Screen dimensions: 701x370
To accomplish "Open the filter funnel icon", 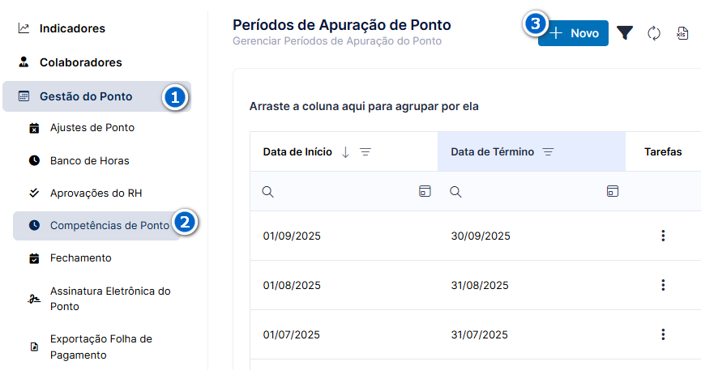I will pos(625,33).
